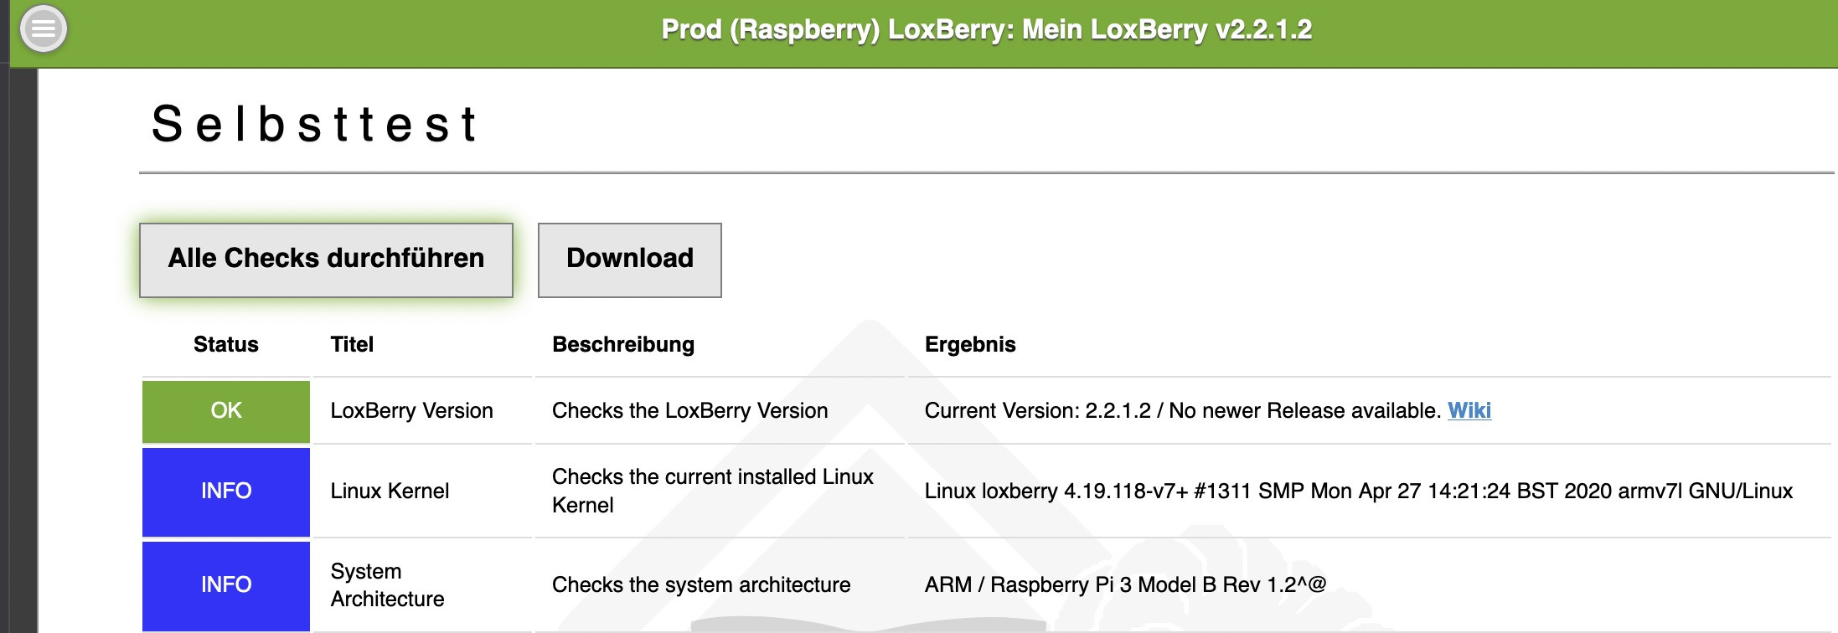Image resolution: width=1838 pixels, height=633 pixels.
Task: Click the blue INFO badge for Linux Kernel
Action: (226, 491)
